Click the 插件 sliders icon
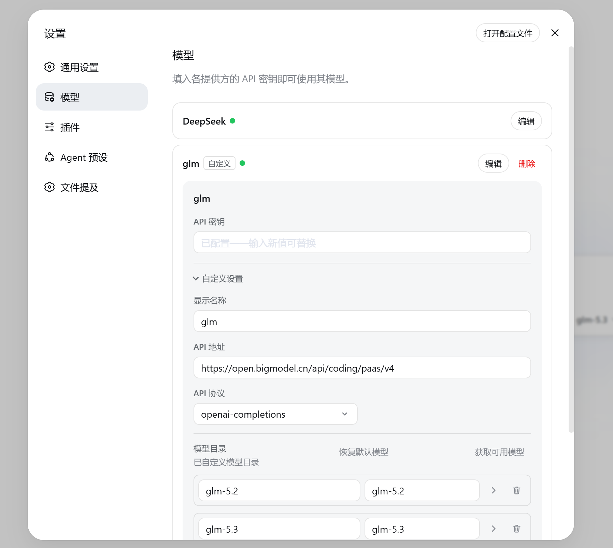This screenshot has height=548, width=613. [49, 127]
